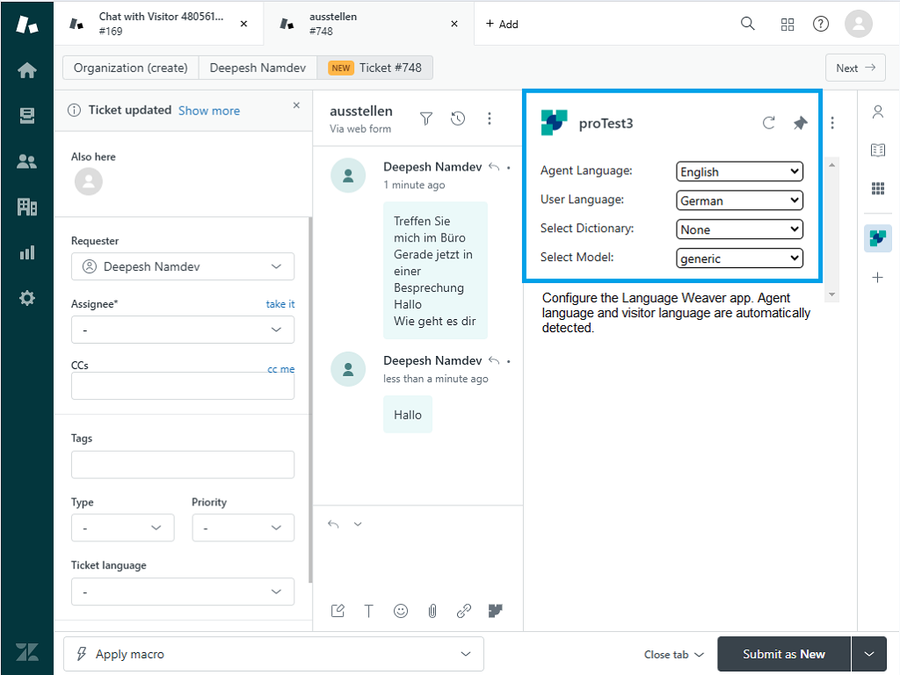This screenshot has height=675, width=900.
Task: Click Submit as New button
Action: (783, 654)
